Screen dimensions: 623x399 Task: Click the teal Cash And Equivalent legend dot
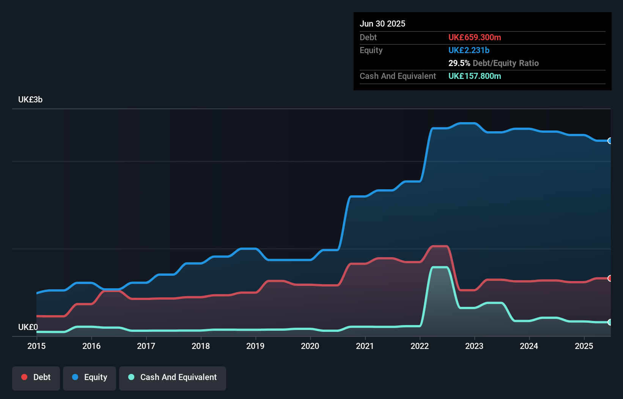tap(131, 377)
